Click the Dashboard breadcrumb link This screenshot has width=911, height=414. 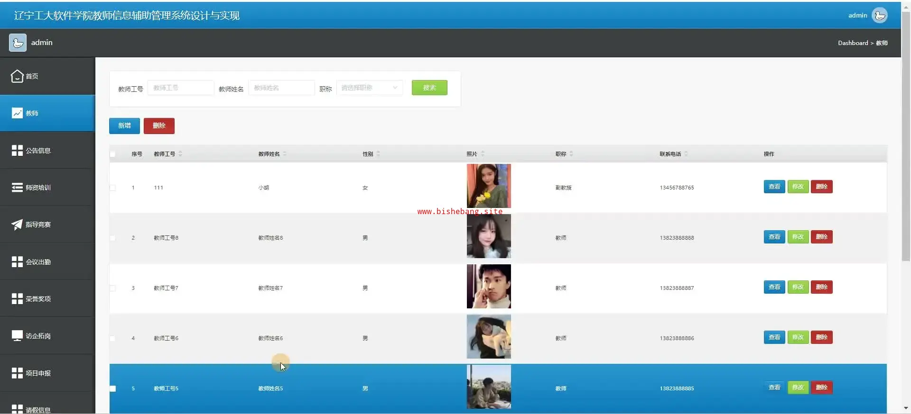(x=853, y=43)
